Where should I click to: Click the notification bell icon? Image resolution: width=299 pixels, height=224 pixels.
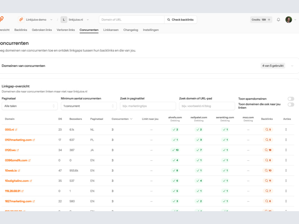pyautogui.click(x=278, y=20)
